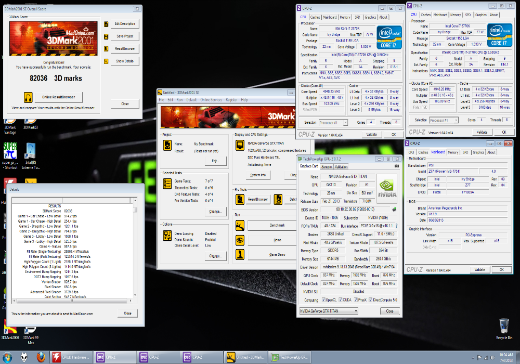Screen dimensions: 520x364
Task: Click the 3DMark2001 banner in score window
Action: click(x=54, y=39)
